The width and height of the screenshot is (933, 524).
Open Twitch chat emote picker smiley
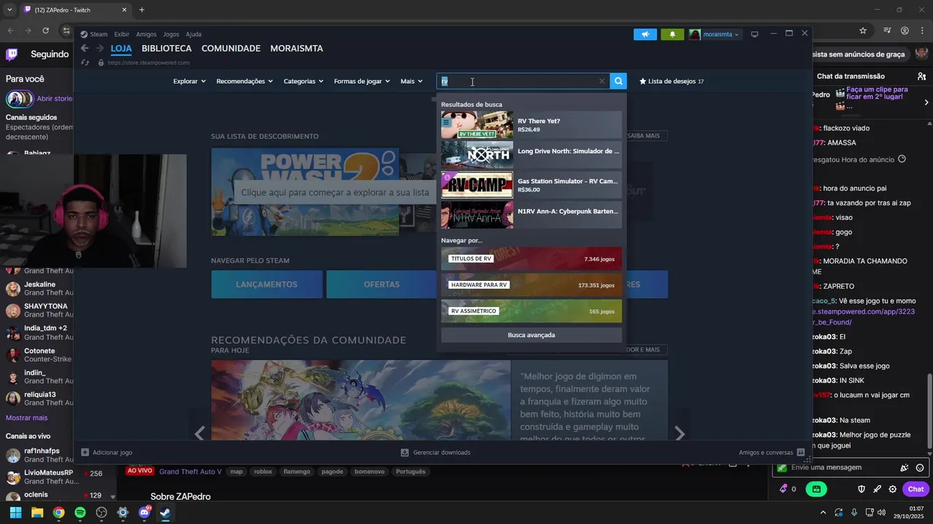[920, 468]
